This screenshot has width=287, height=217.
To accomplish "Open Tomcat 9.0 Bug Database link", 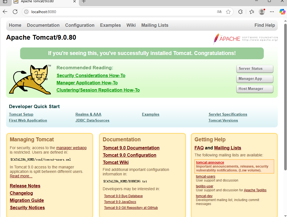I will tap(123, 196).
